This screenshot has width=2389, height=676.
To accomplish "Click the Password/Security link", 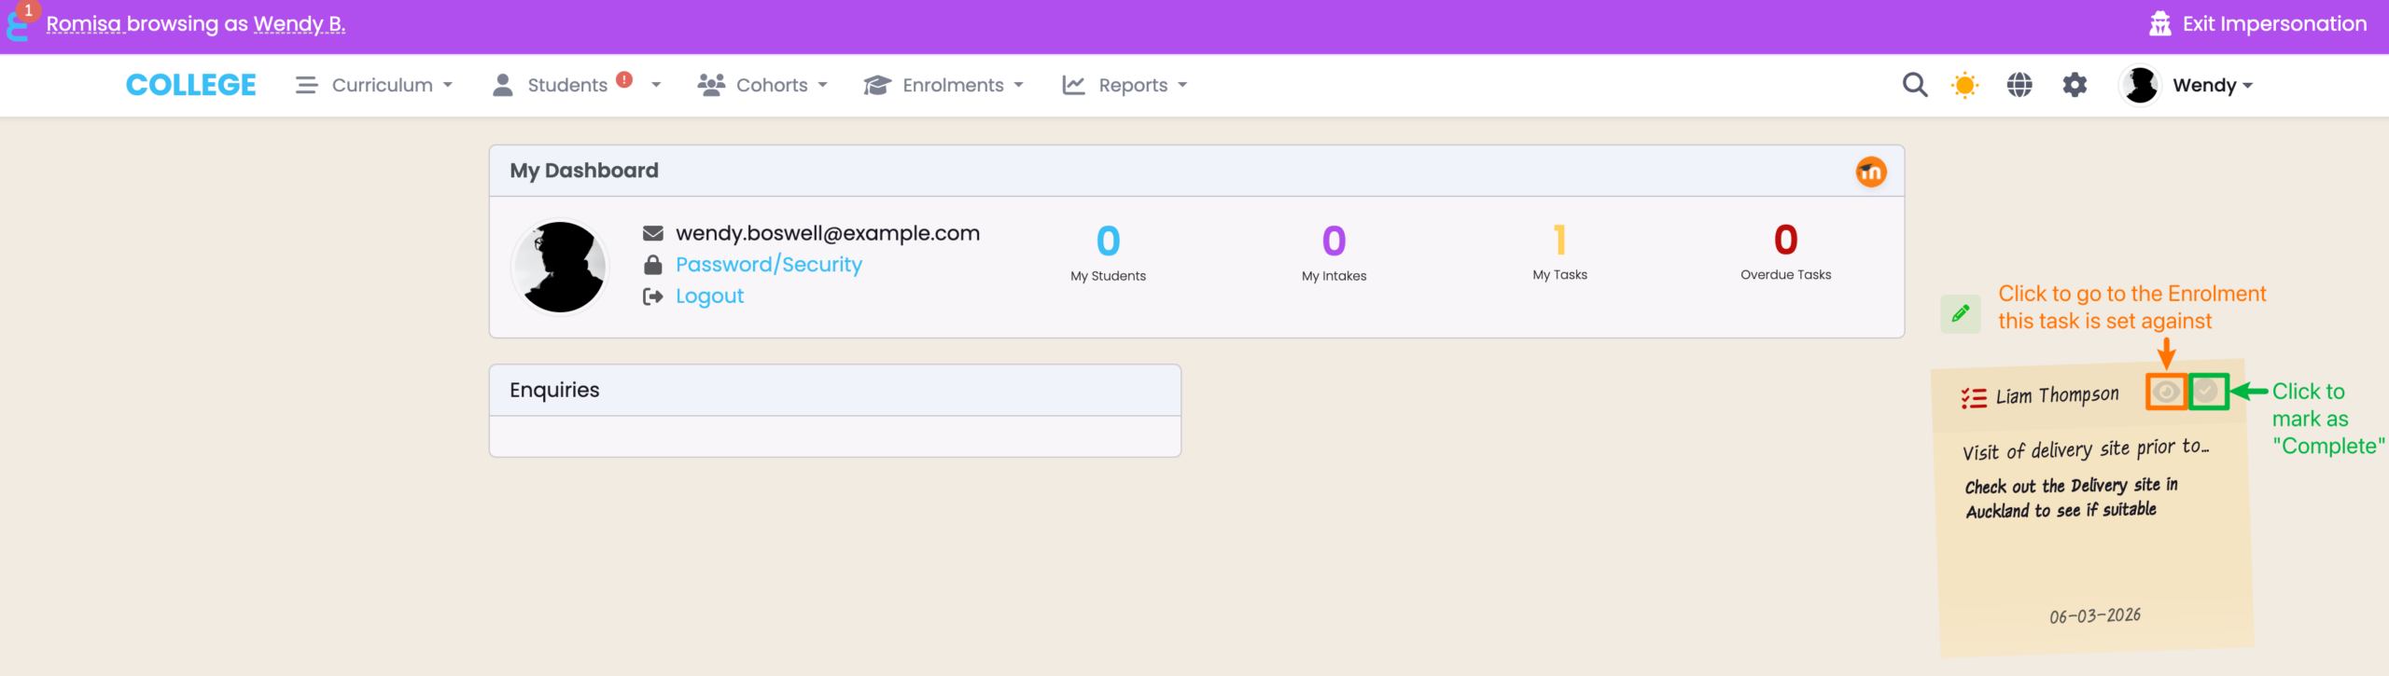I will coord(768,265).
